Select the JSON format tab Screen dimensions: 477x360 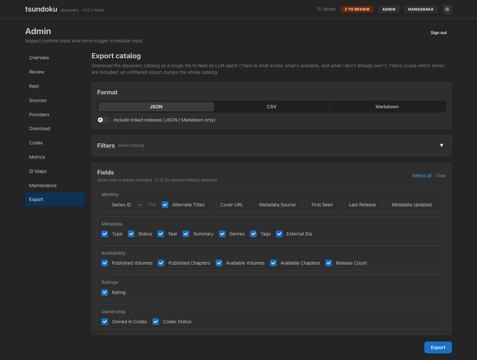156,107
